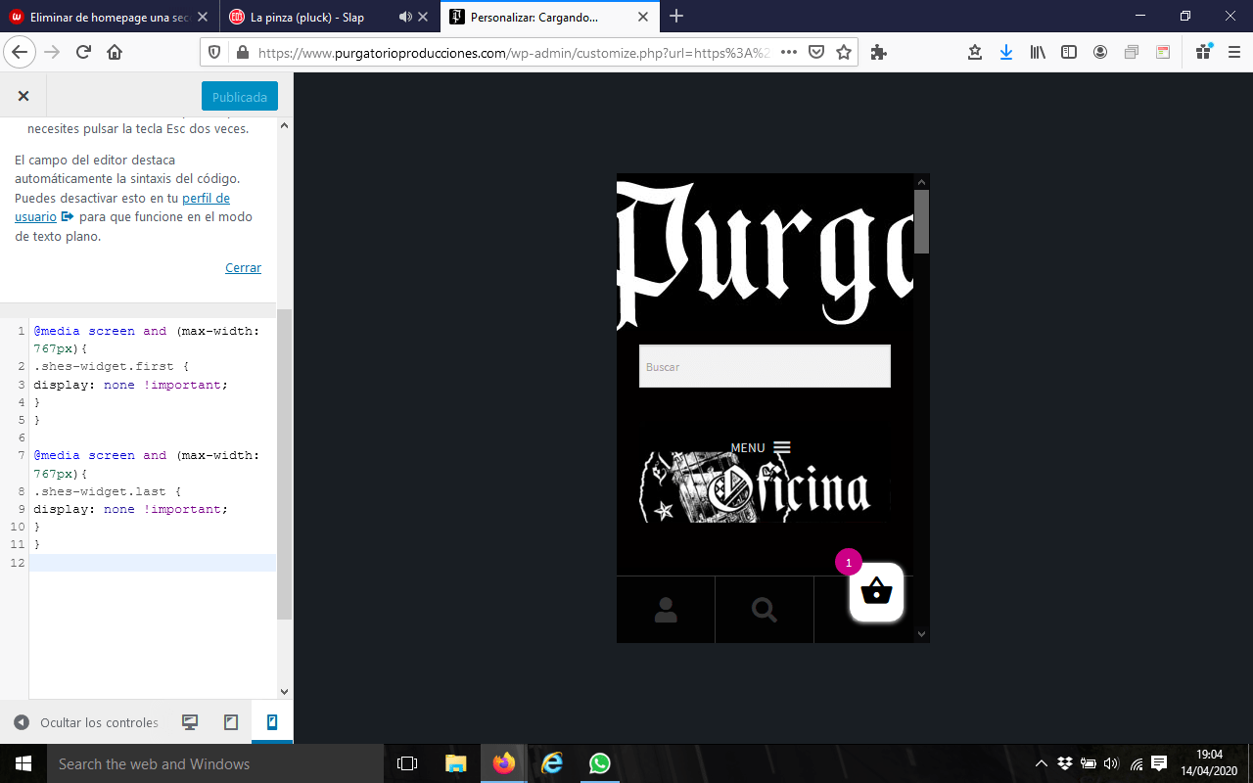Switch preview to desktop device icon

(x=190, y=722)
